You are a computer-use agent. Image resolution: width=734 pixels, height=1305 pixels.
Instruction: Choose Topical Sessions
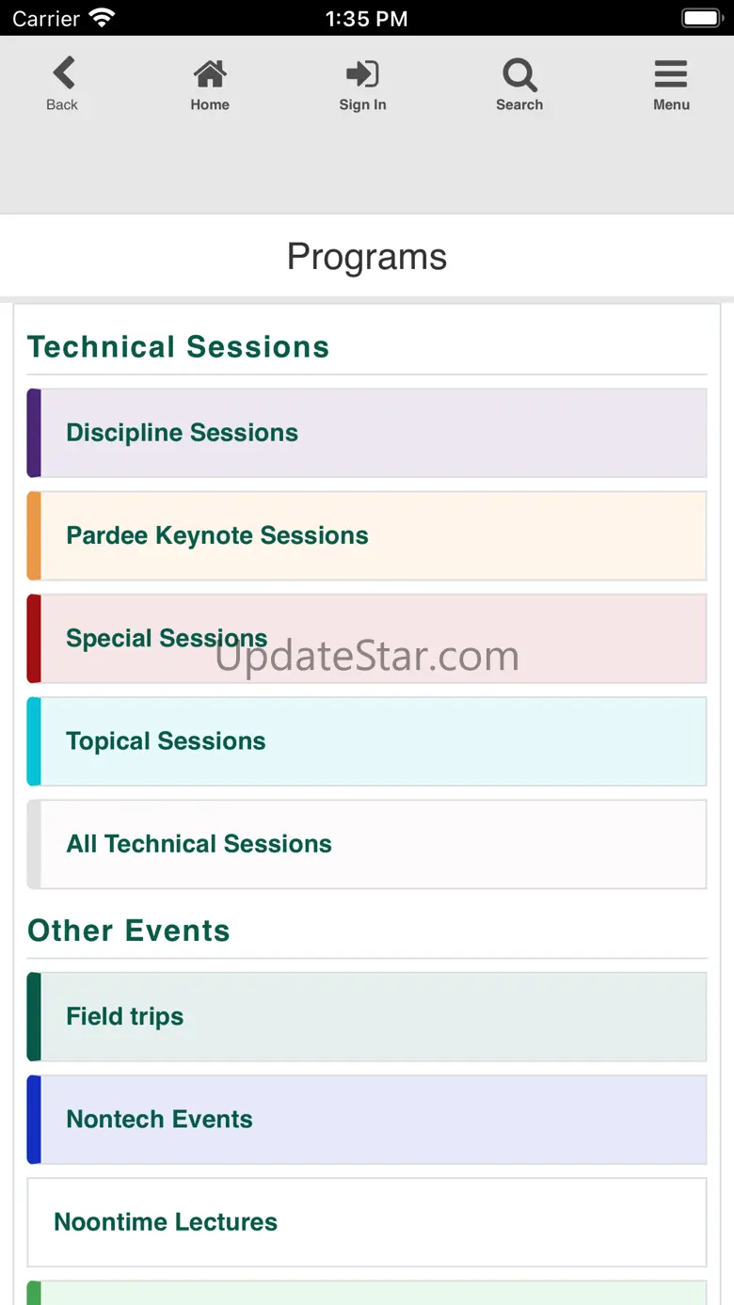click(166, 741)
